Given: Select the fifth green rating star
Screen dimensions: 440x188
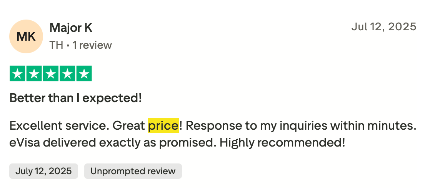Looking at the screenshot, I should [84, 74].
